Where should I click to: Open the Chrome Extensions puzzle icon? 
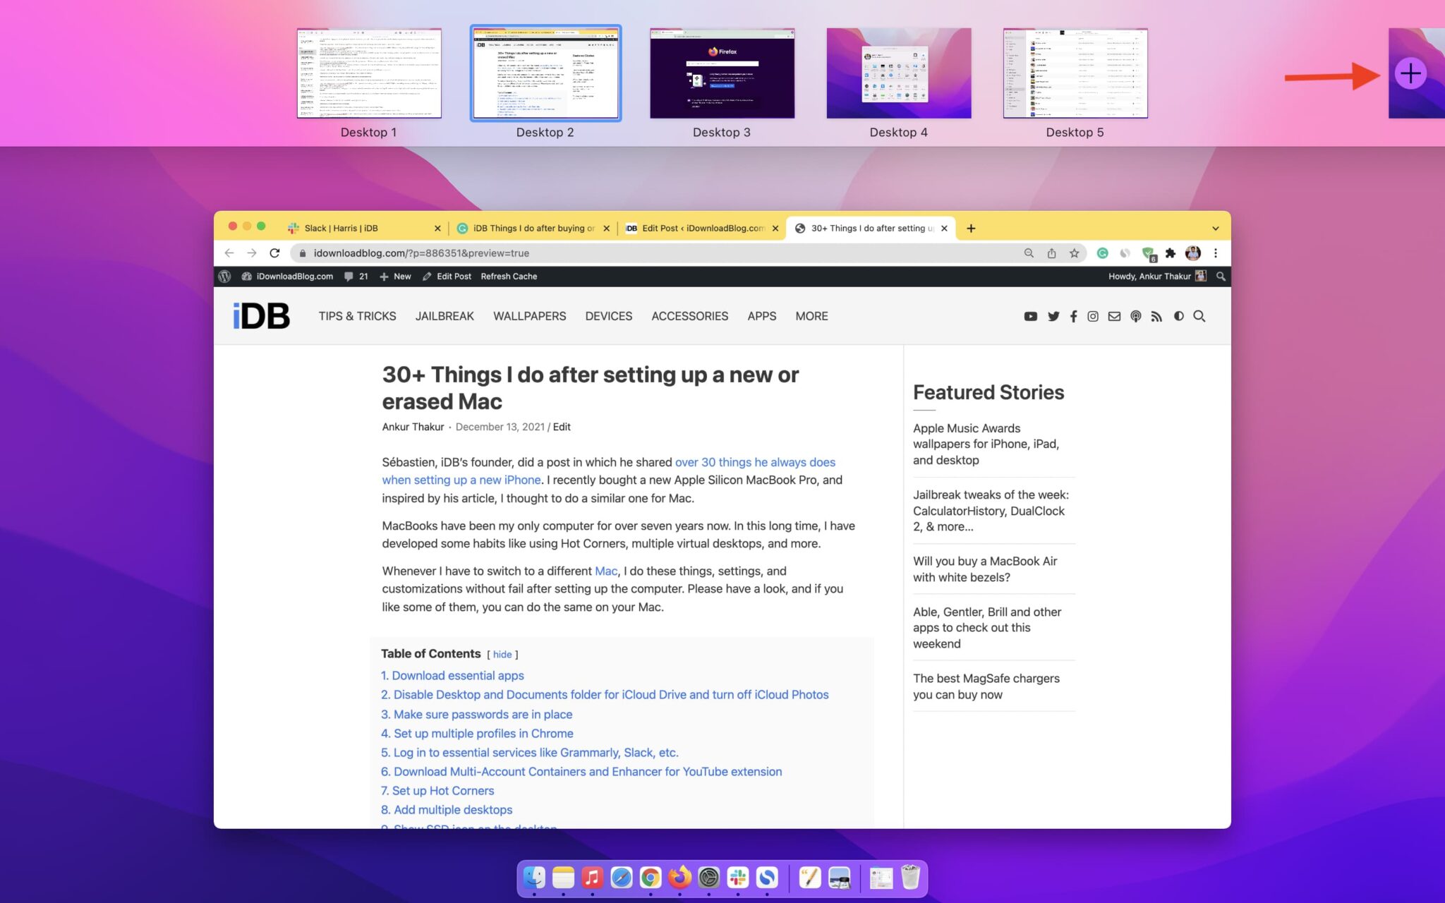1171,253
